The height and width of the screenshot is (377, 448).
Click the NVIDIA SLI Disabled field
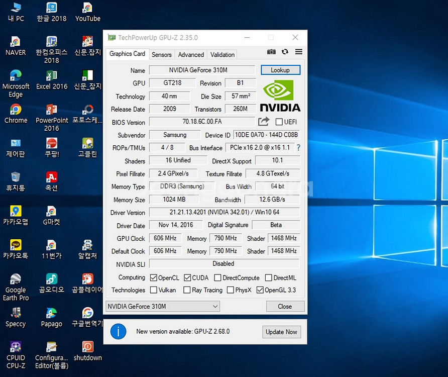pyautogui.click(x=223, y=263)
